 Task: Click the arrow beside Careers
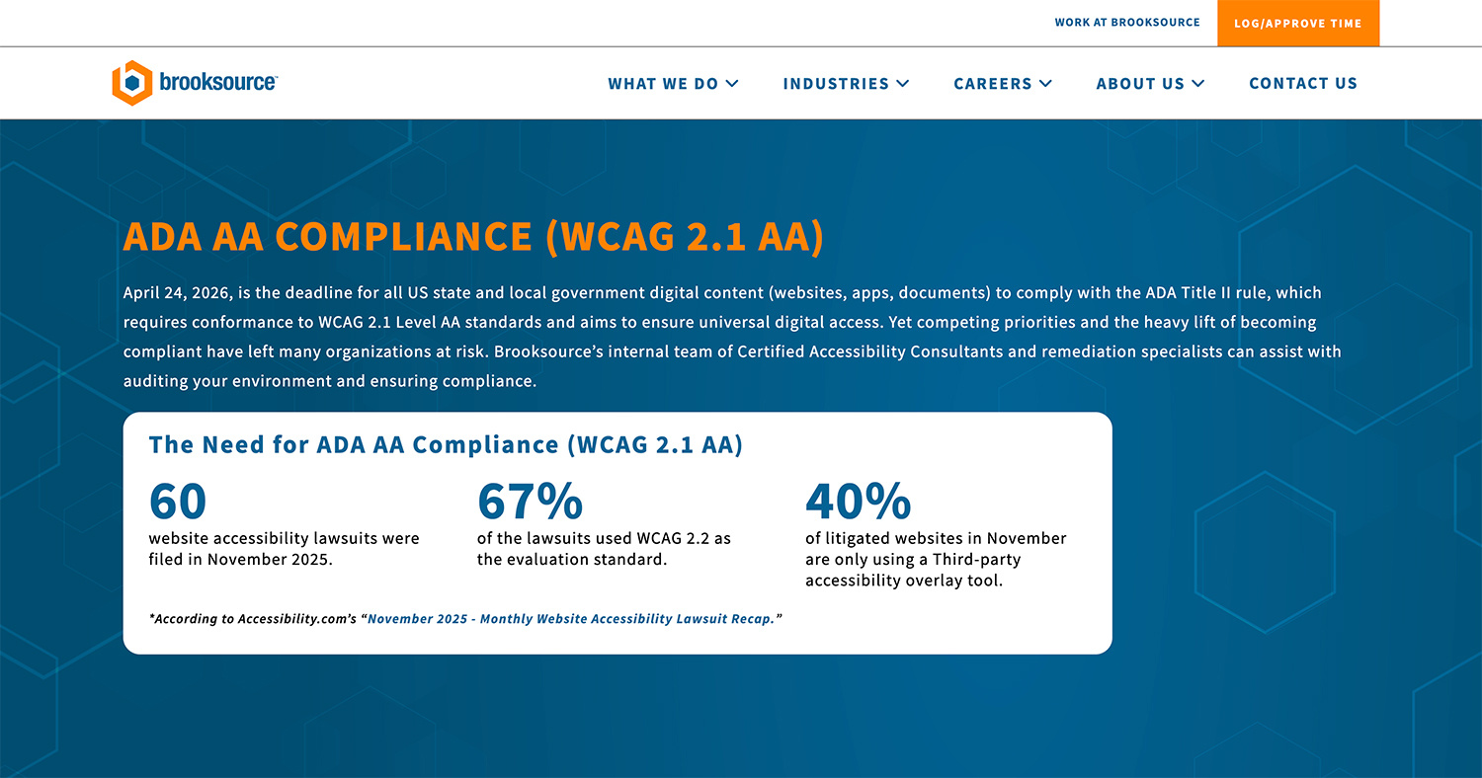[x=1045, y=84]
